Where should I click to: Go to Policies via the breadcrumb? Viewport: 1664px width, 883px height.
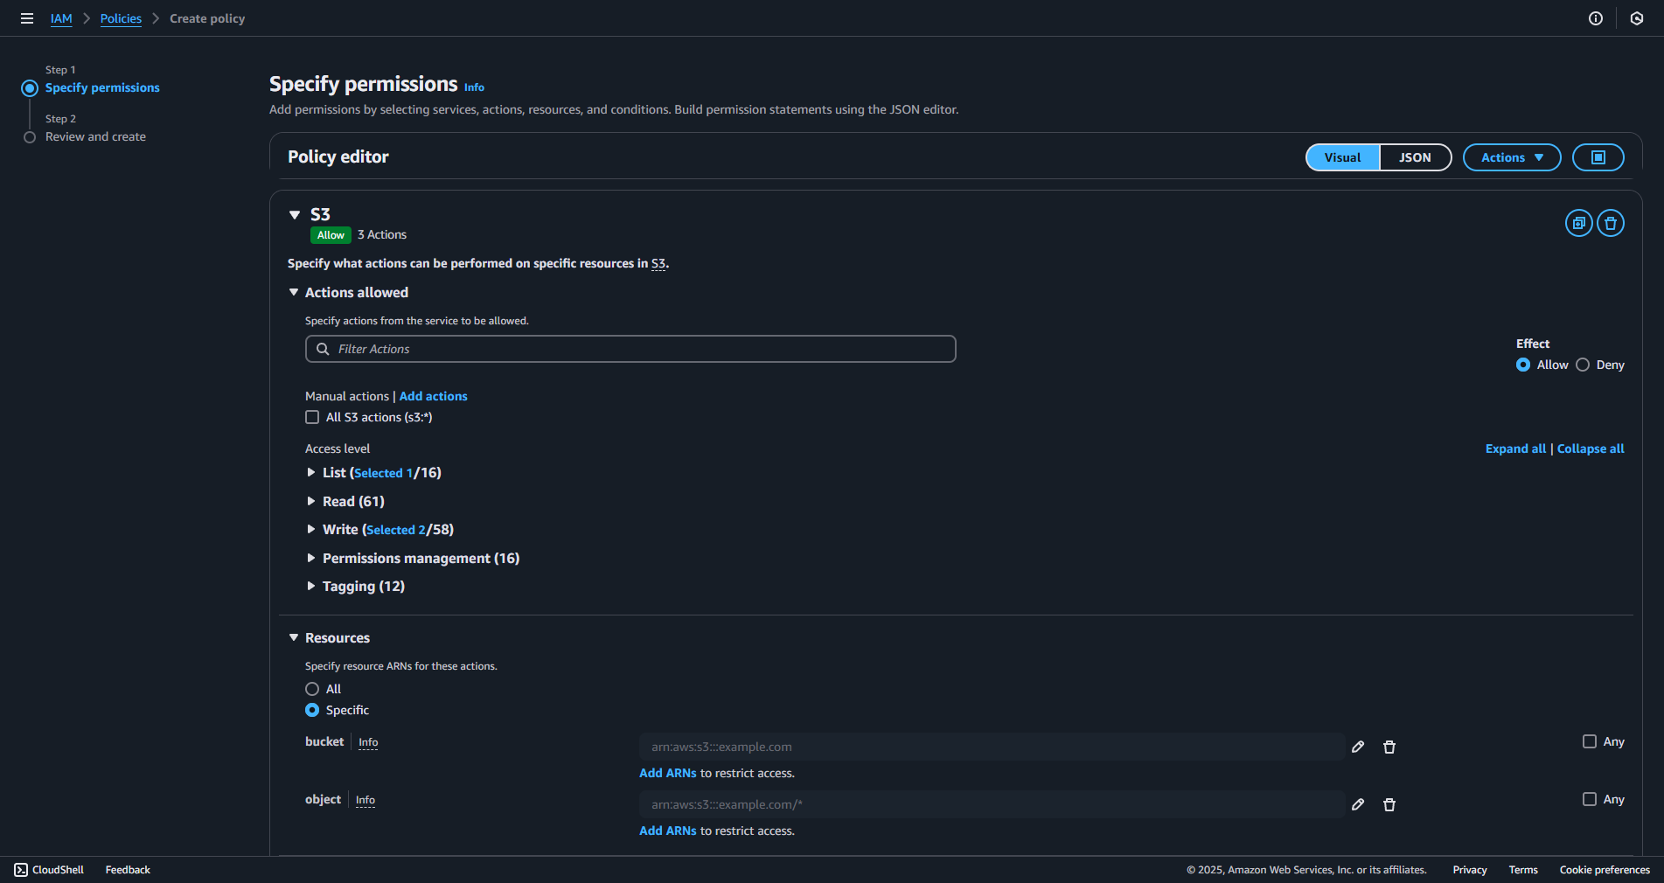pyautogui.click(x=120, y=18)
